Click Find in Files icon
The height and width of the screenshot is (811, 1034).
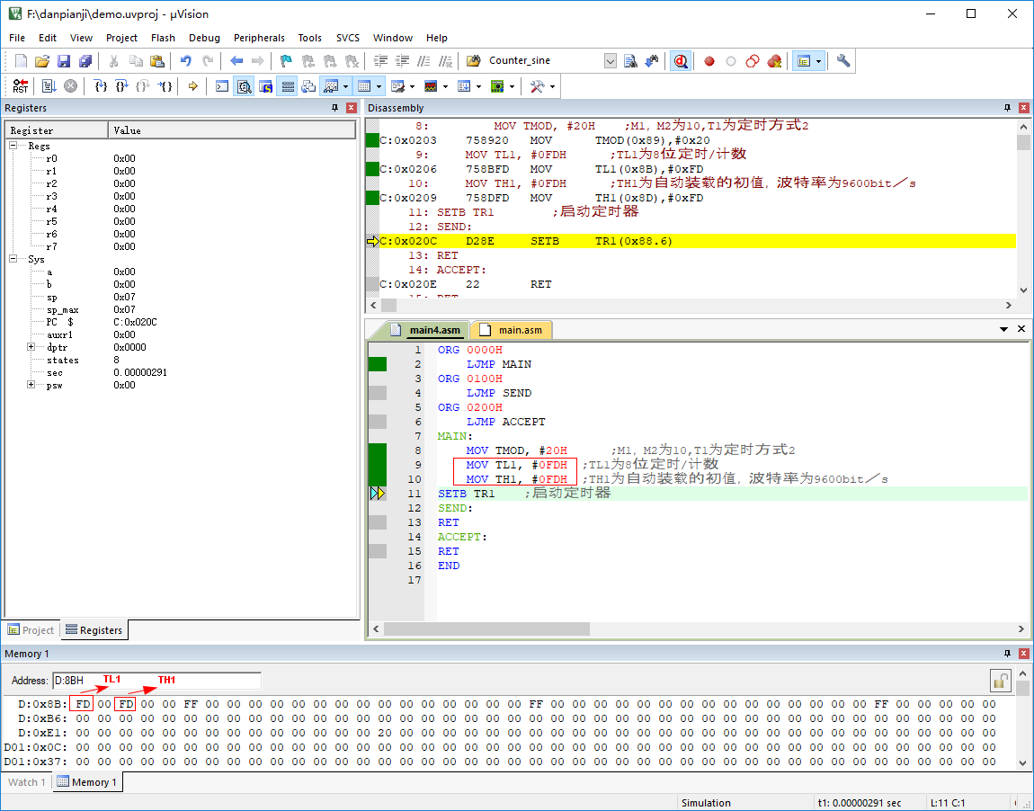(x=630, y=61)
